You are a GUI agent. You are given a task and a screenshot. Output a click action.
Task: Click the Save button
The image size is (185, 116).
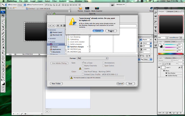[x=130, y=84]
